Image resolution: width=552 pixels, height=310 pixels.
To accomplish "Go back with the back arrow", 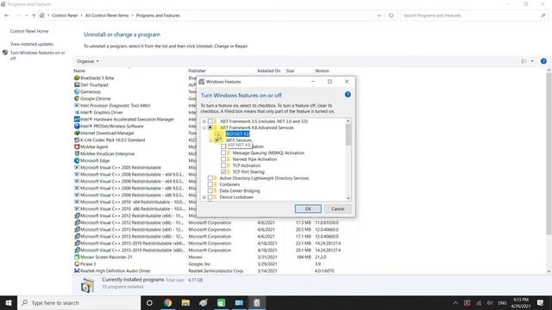I will point(7,15).
